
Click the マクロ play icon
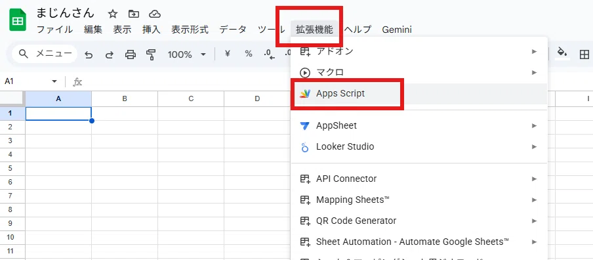pos(304,72)
